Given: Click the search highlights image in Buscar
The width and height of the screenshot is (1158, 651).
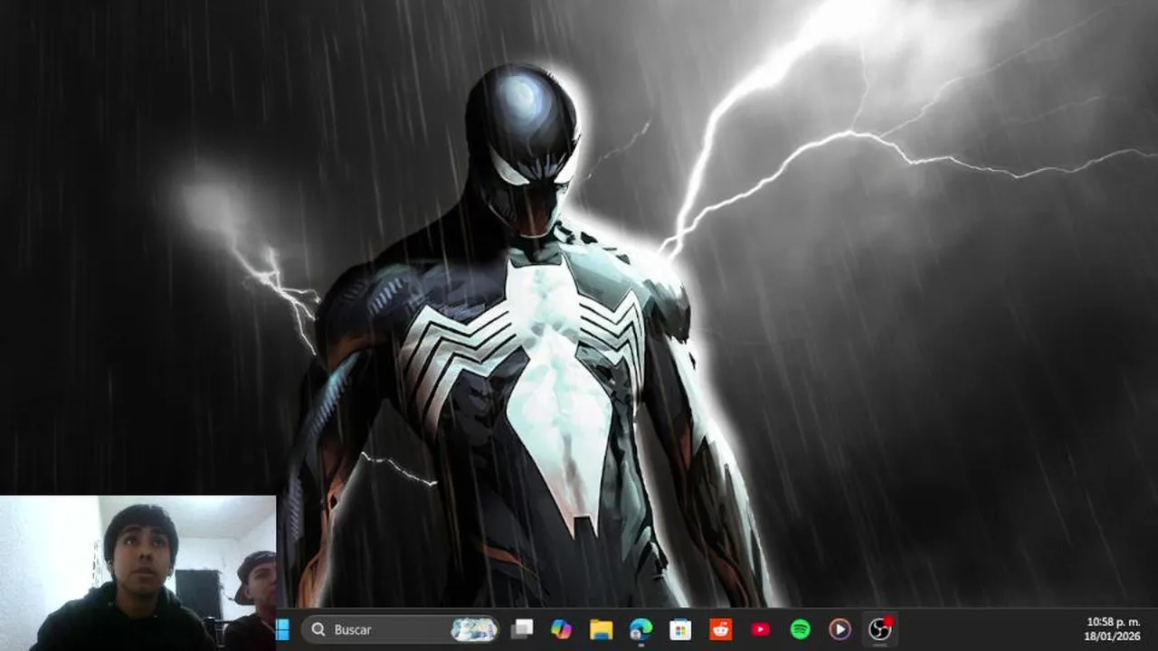Looking at the screenshot, I should click(474, 629).
